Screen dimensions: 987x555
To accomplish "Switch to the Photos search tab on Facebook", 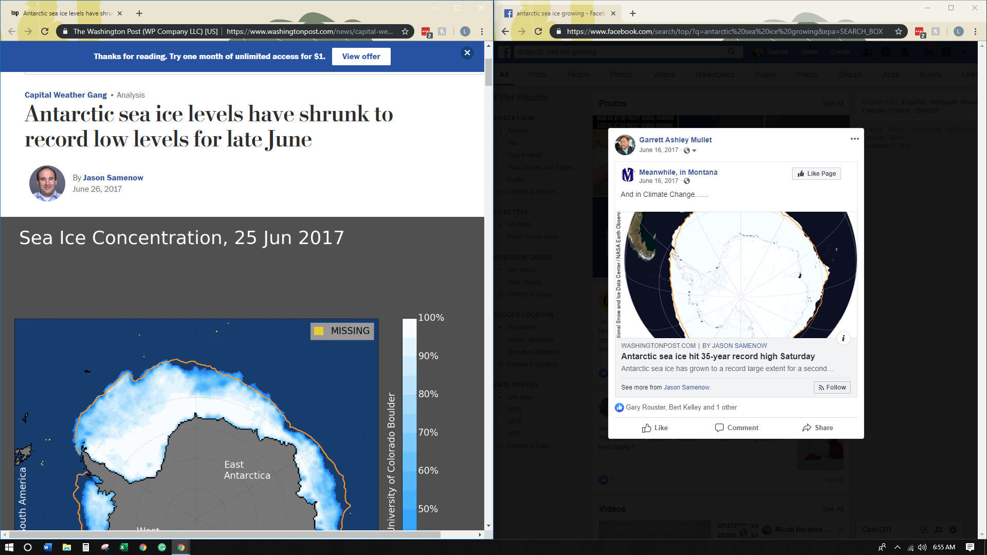I will click(621, 75).
